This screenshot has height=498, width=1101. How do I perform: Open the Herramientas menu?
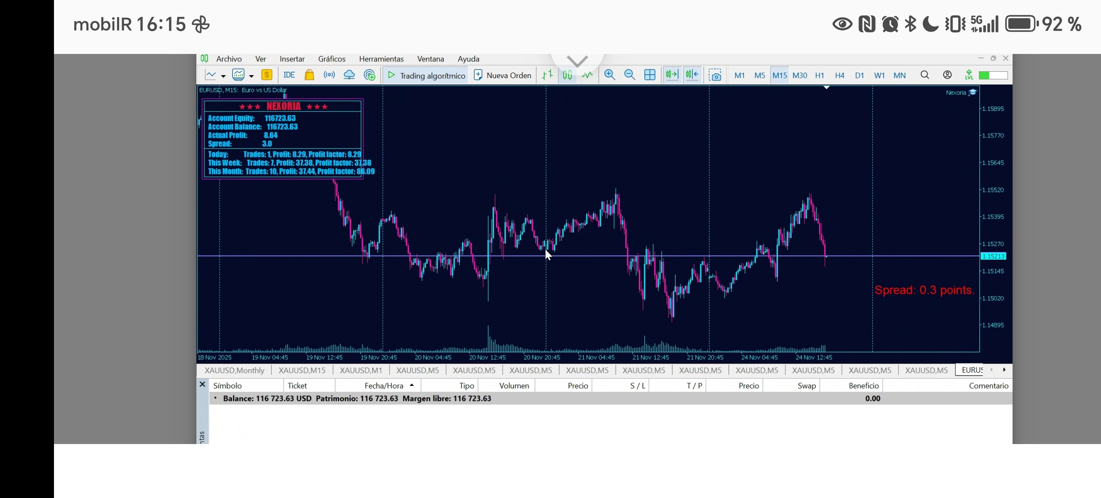pyautogui.click(x=381, y=59)
